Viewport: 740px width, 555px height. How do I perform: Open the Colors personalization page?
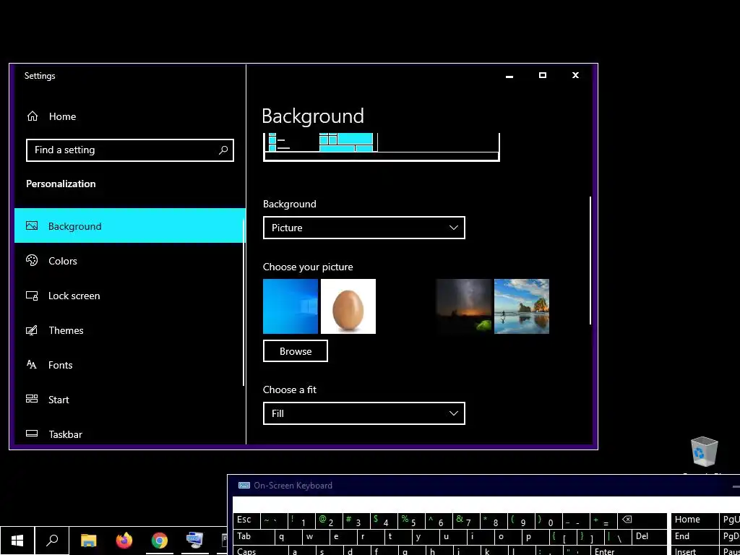coord(130,260)
